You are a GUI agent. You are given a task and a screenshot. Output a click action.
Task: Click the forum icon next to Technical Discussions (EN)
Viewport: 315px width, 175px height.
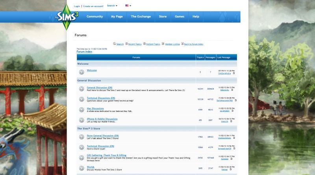(x=82, y=99)
